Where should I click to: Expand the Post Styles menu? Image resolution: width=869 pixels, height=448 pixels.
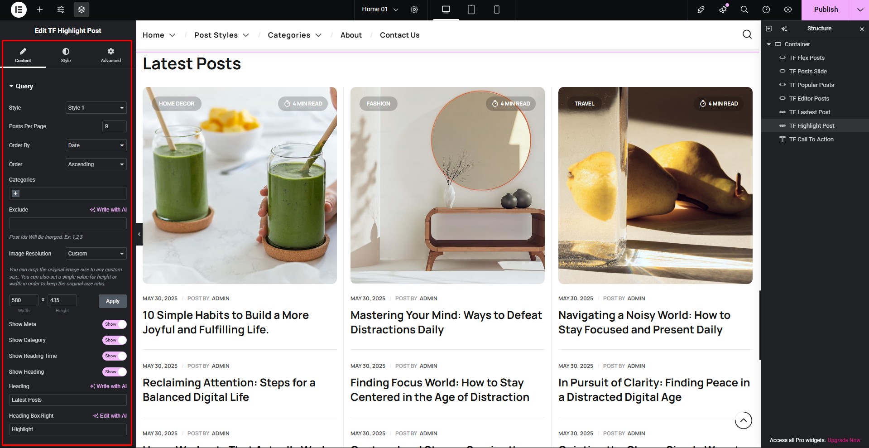coord(221,35)
